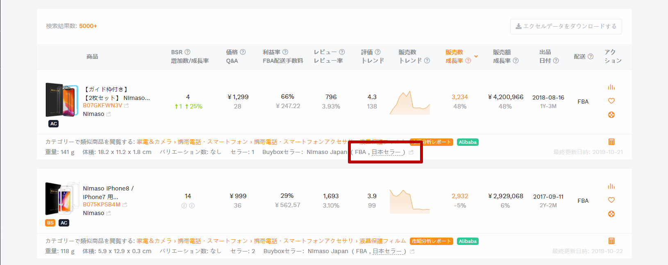This screenshot has width=668, height=265.
Task: Click the 評価 トレンド column header
Action: [373, 57]
